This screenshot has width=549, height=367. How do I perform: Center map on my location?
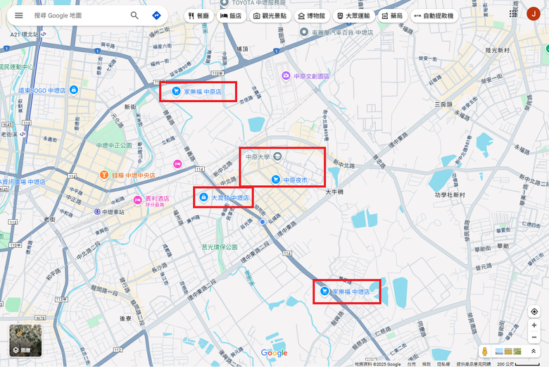click(x=534, y=311)
